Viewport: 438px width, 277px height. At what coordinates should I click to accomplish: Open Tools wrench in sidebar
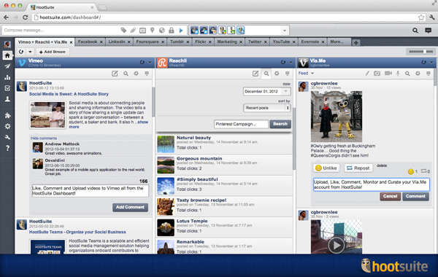click(7, 137)
